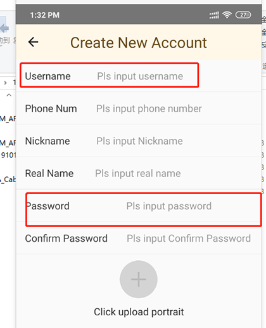Image resolution: width=266 pixels, height=328 pixels.
Task: Click the Confirm Password input field
Action: click(x=189, y=239)
